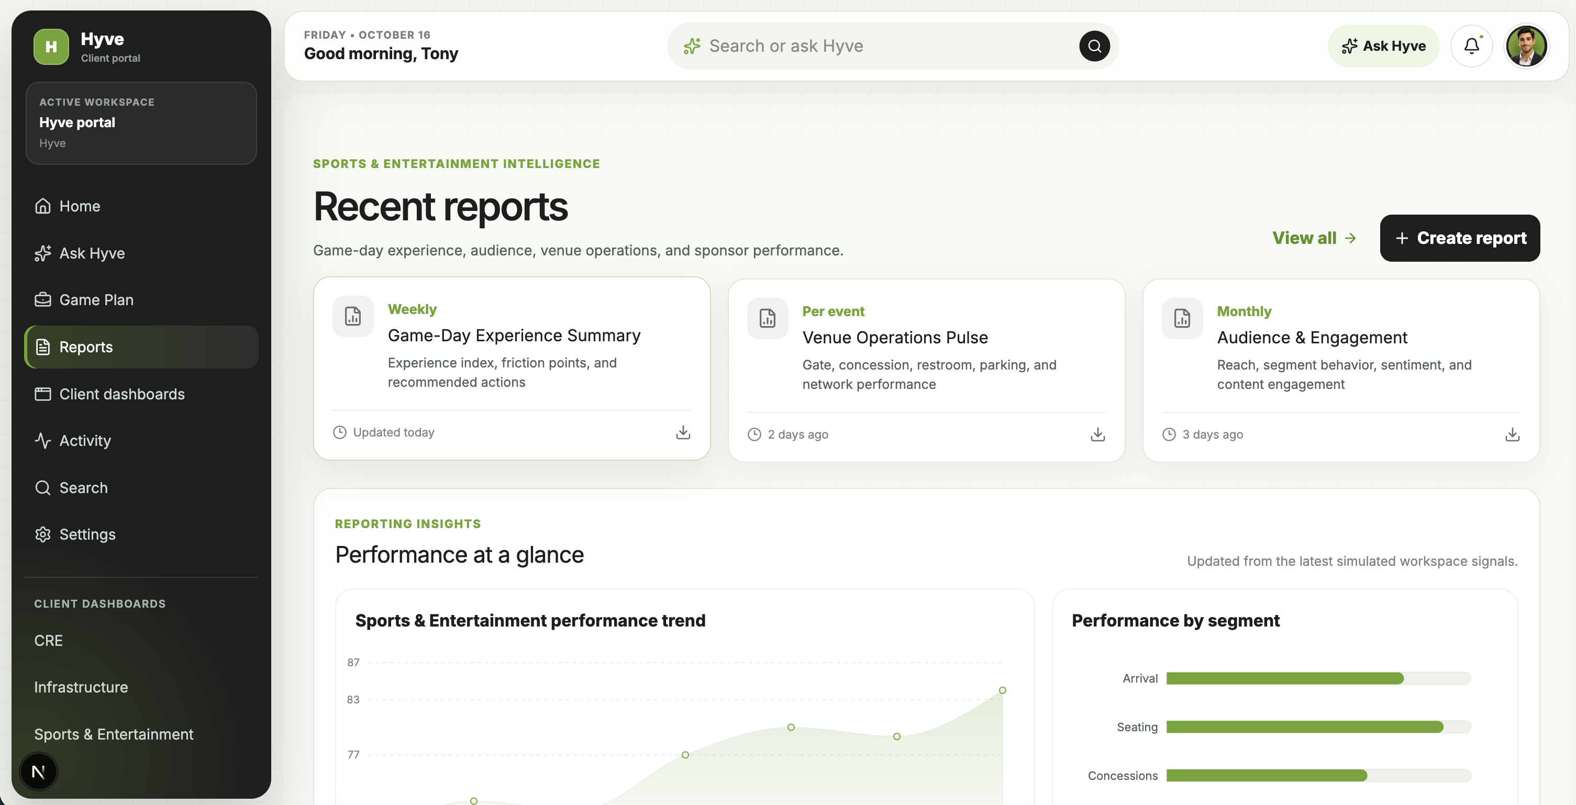Open Activity in the sidebar
Screen dimensions: 1576x805
(x=141, y=440)
